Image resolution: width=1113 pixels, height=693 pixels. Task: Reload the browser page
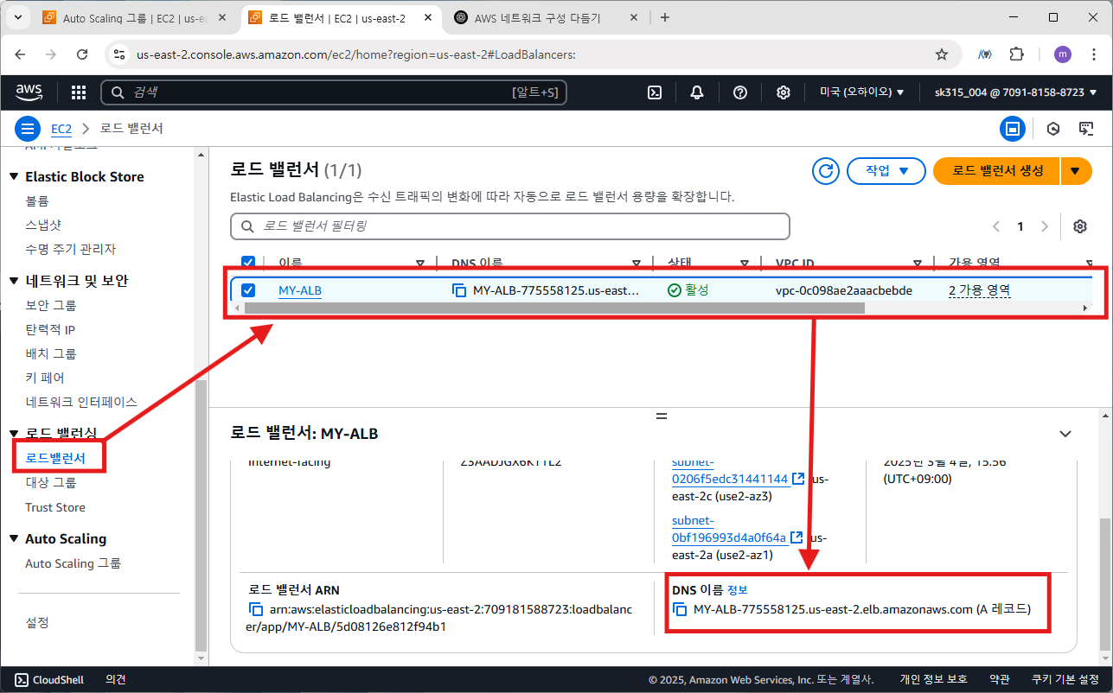pyautogui.click(x=82, y=54)
